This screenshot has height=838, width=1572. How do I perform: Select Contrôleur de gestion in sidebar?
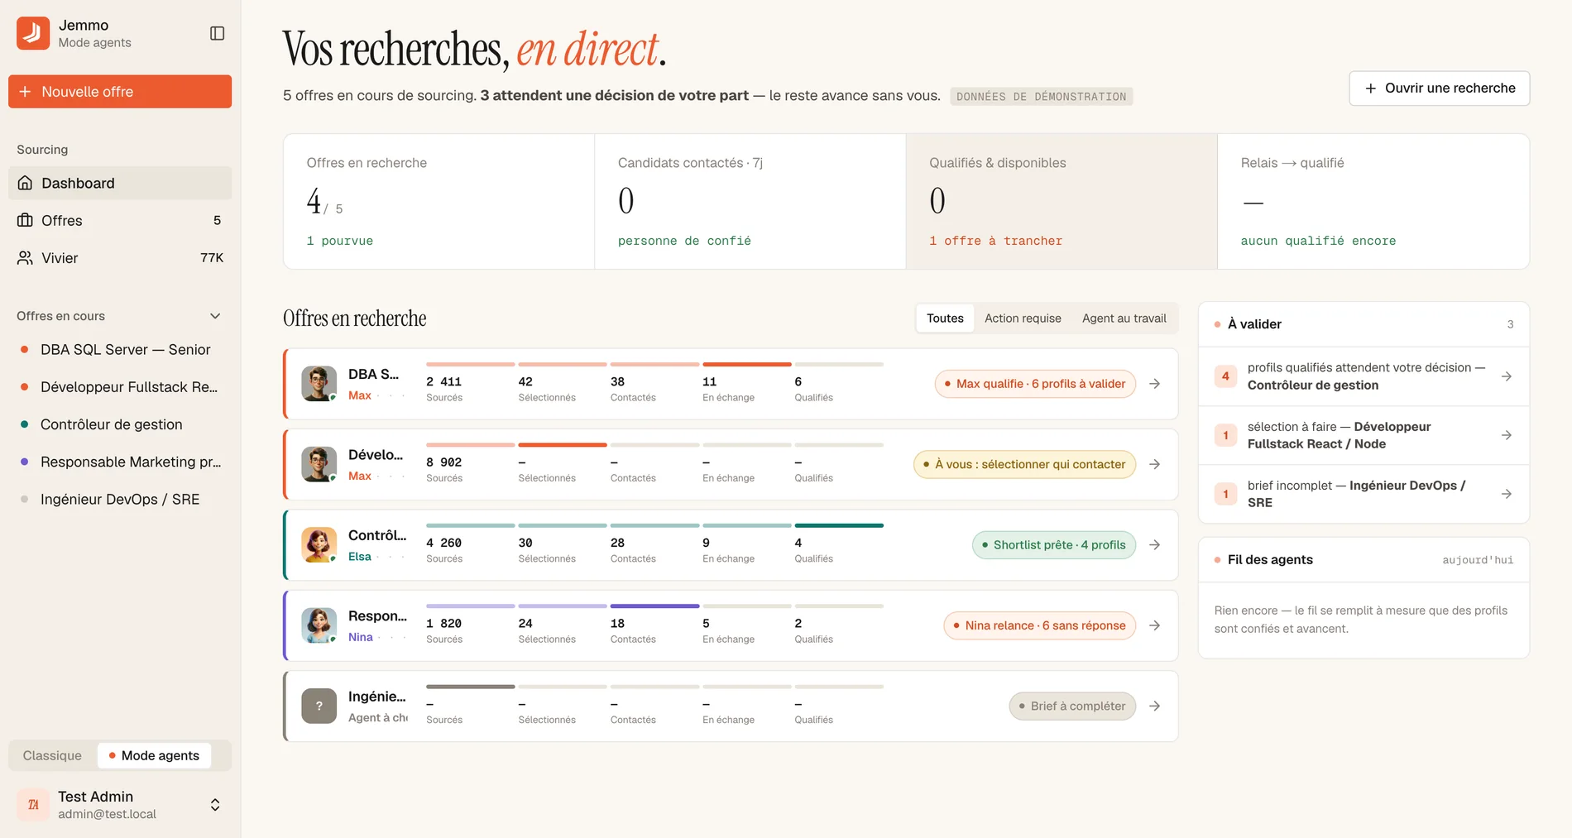pyautogui.click(x=120, y=424)
